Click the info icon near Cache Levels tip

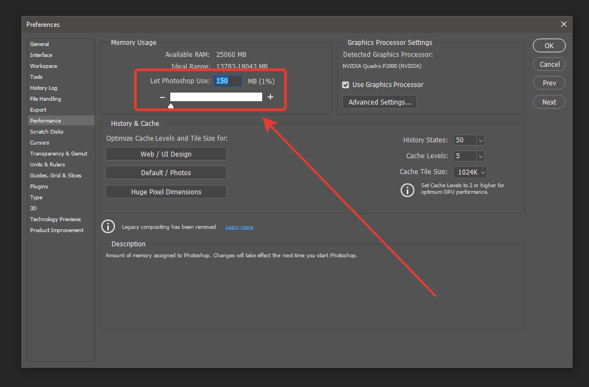(x=407, y=190)
